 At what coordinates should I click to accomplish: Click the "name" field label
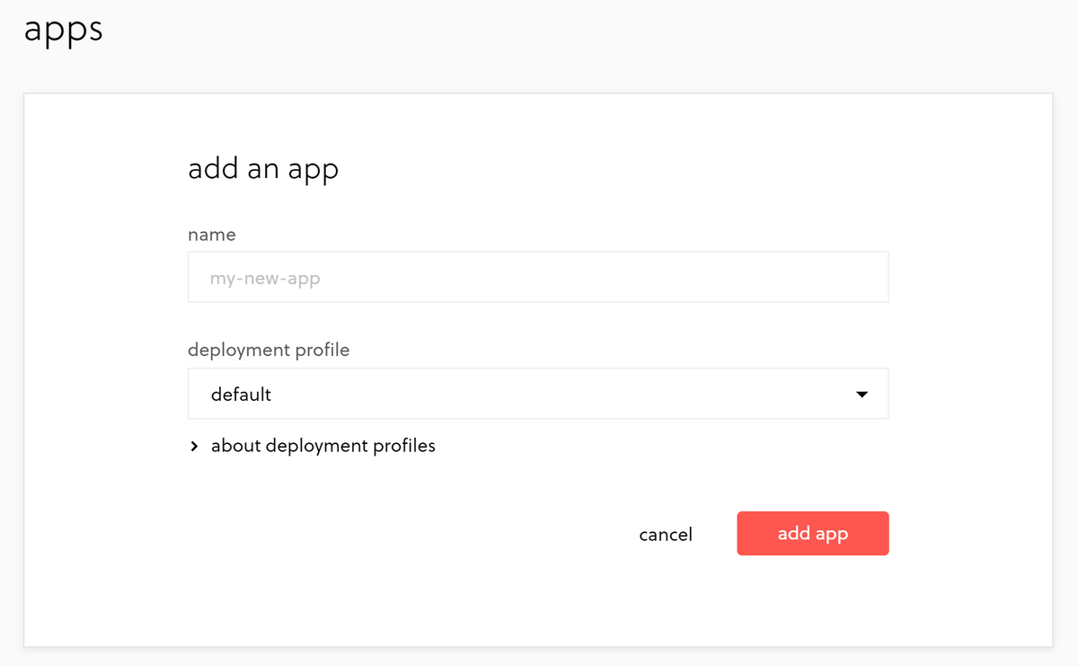point(212,235)
